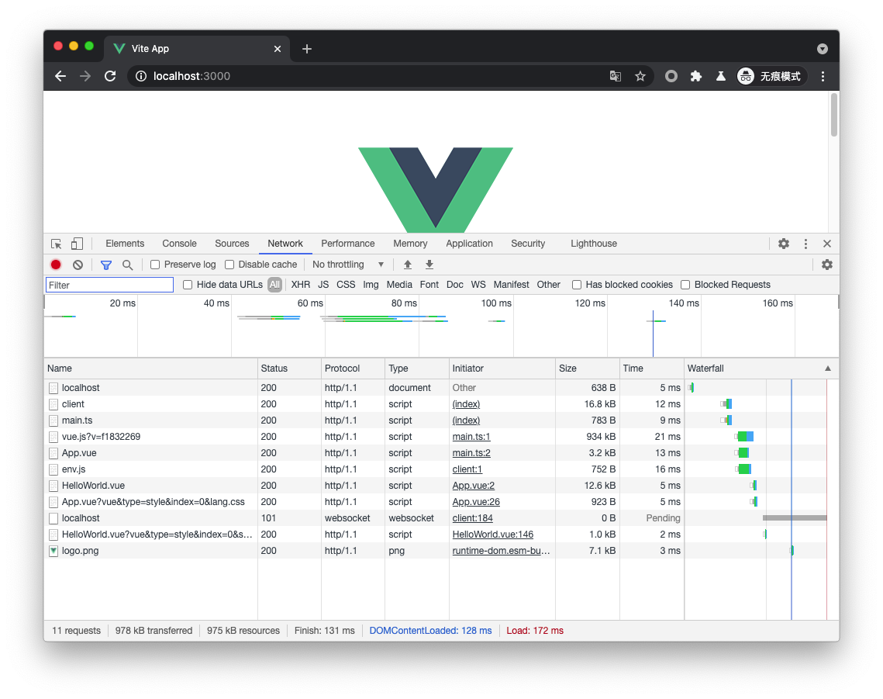
Task: Filter requests by CSS type
Action: [346, 285]
